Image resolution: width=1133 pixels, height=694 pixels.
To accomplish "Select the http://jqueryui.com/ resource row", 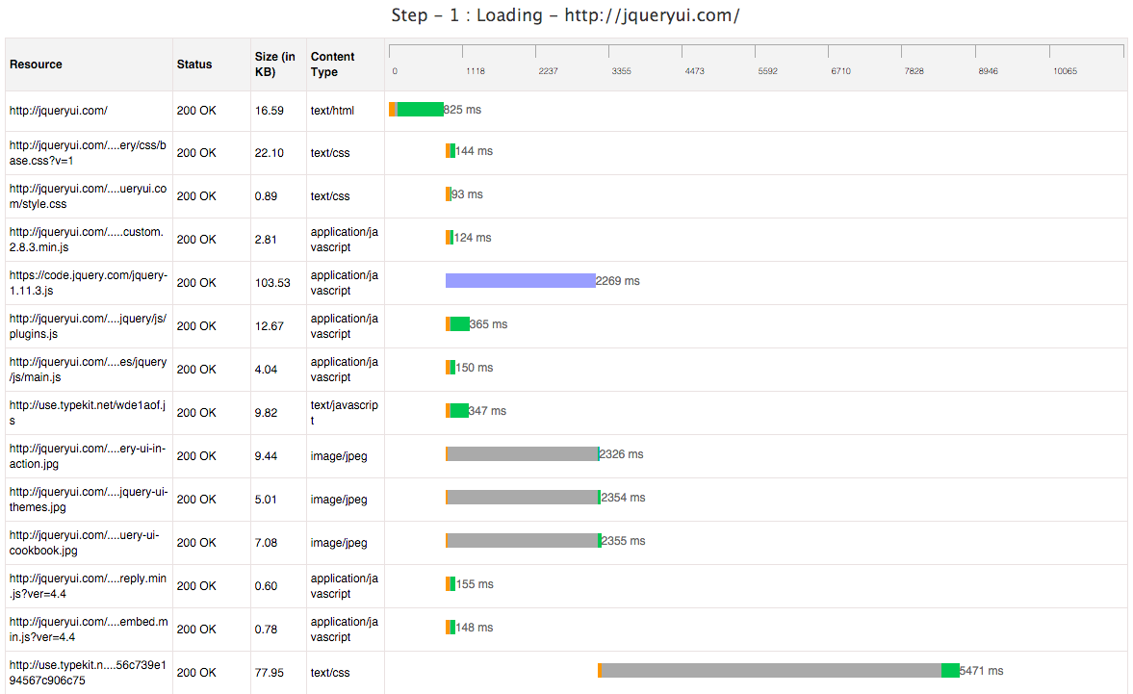I will (x=566, y=111).
